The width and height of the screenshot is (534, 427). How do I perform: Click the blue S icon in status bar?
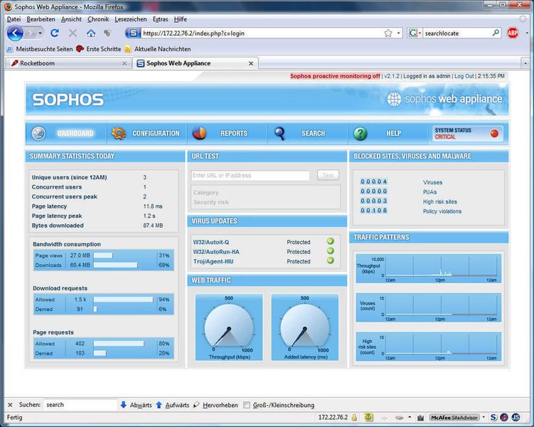click(493, 418)
